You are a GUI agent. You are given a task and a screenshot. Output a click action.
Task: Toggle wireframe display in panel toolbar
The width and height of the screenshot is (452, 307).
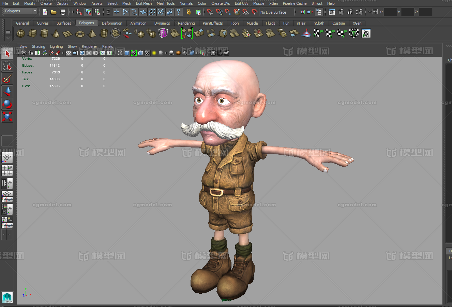[120, 53]
